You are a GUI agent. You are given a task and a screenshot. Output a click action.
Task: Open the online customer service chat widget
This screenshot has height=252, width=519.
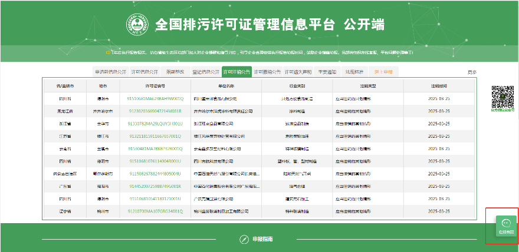pyautogui.click(x=506, y=226)
